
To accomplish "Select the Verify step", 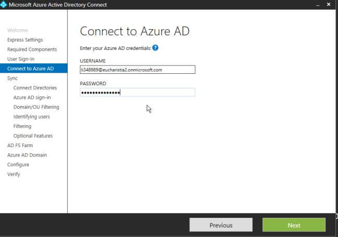I will tap(14, 174).
